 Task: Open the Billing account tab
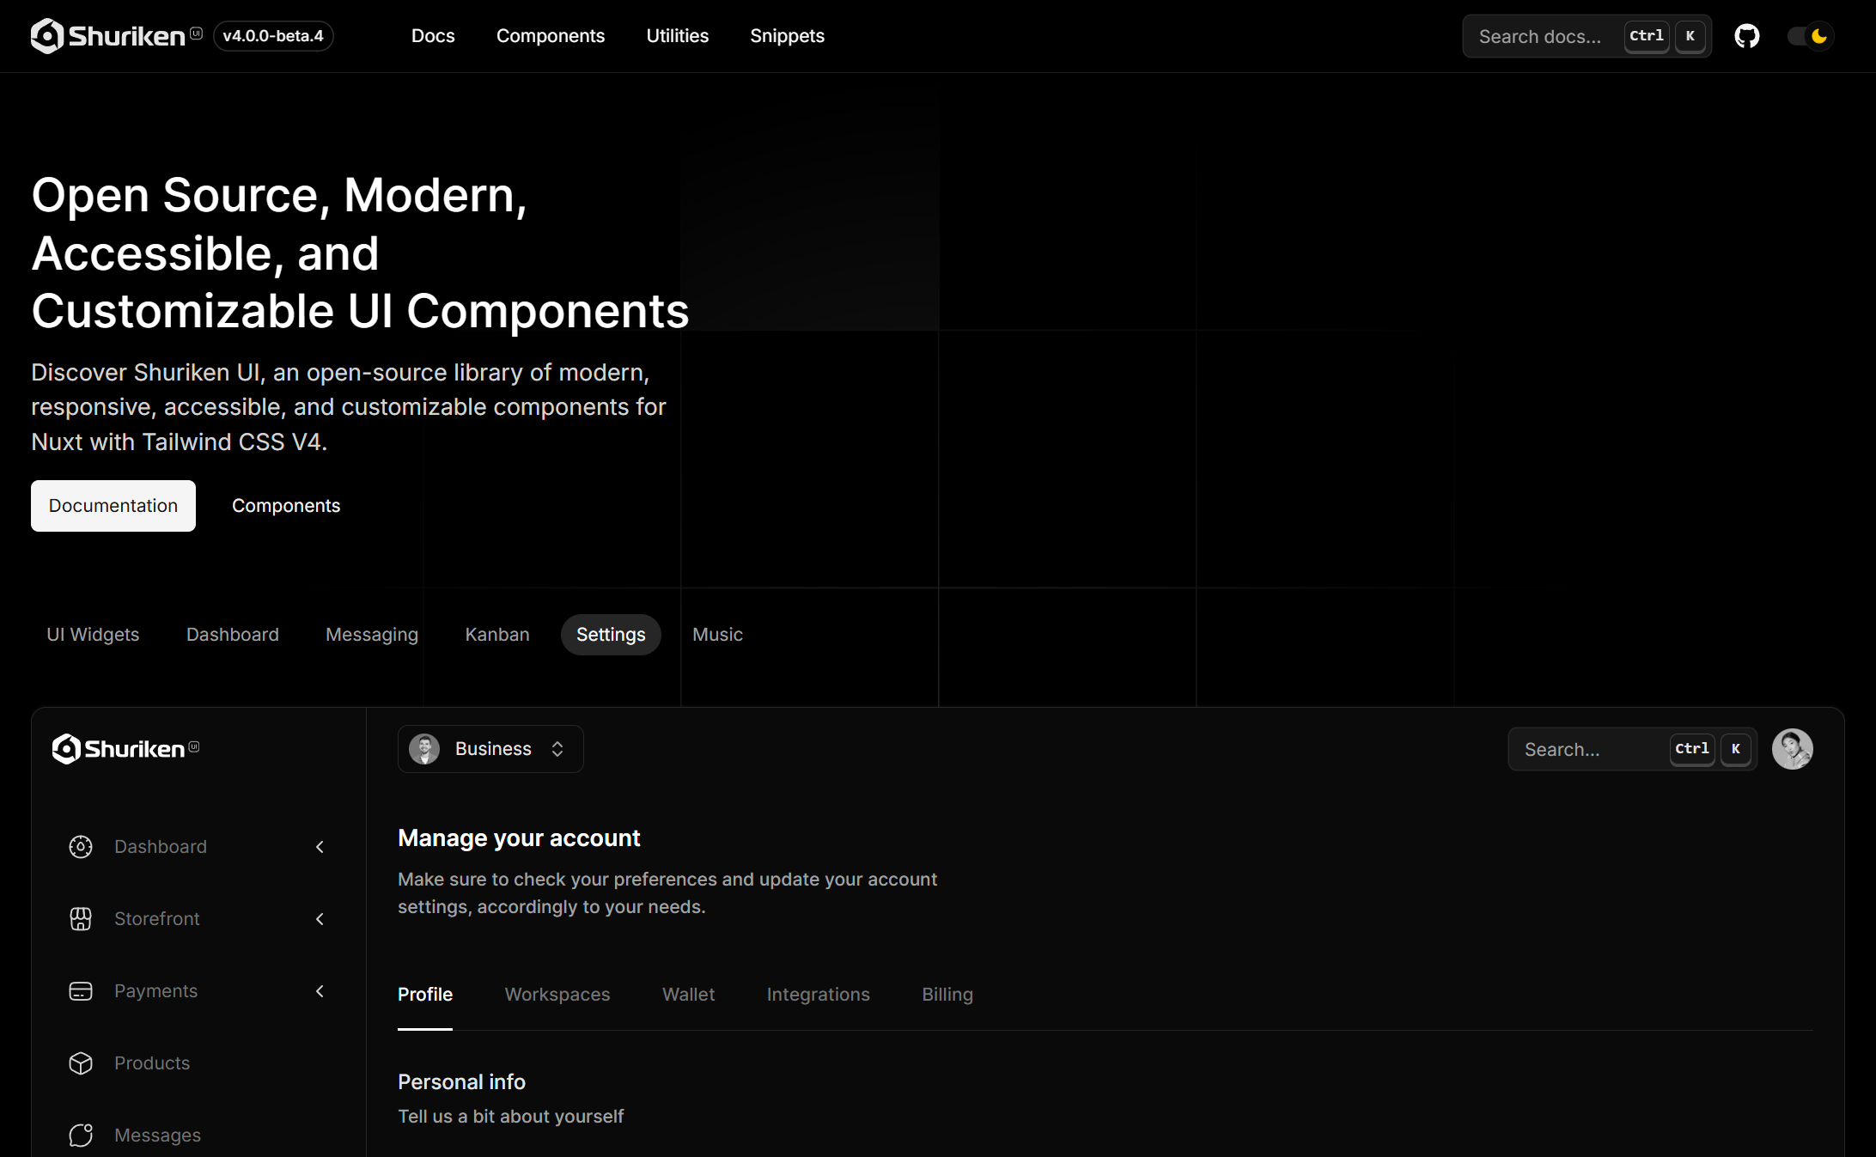tap(947, 995)
